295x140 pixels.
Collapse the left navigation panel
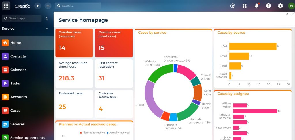[x=47, y=19]
